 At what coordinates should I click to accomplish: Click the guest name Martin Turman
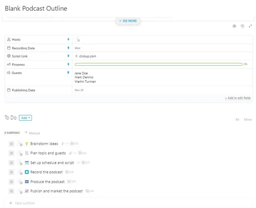coord(85,81)
